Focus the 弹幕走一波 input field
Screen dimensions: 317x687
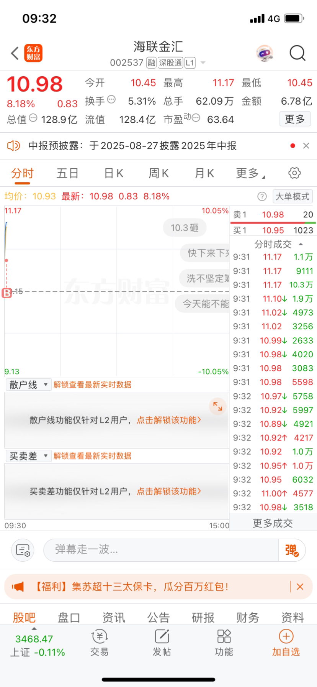[x=161, y=550]
